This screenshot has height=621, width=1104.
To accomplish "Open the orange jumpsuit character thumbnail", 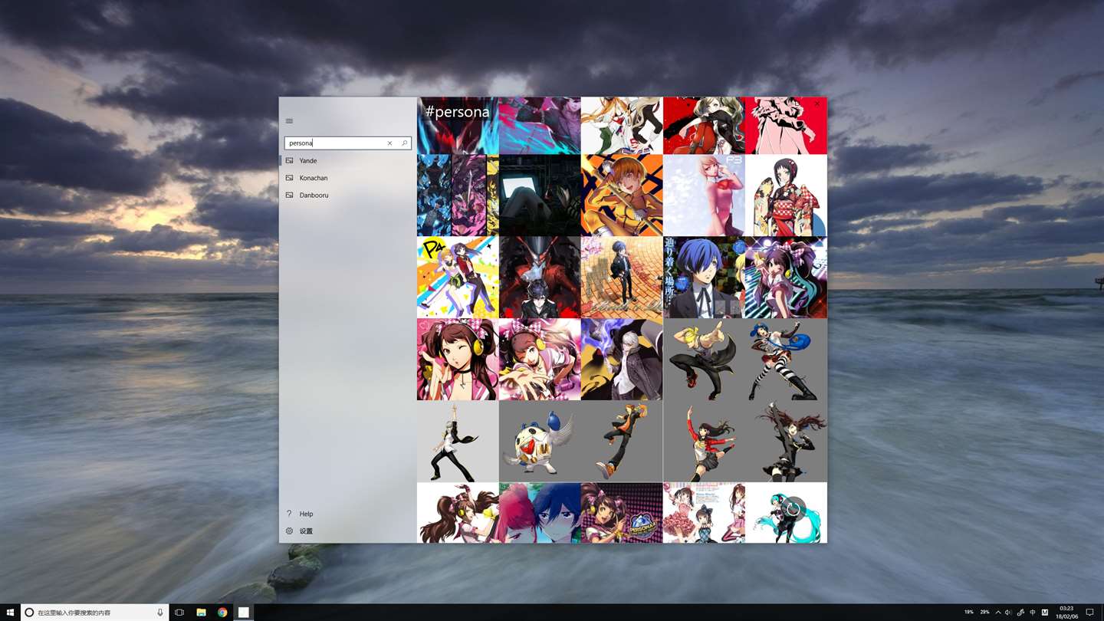I will (622, 195).
